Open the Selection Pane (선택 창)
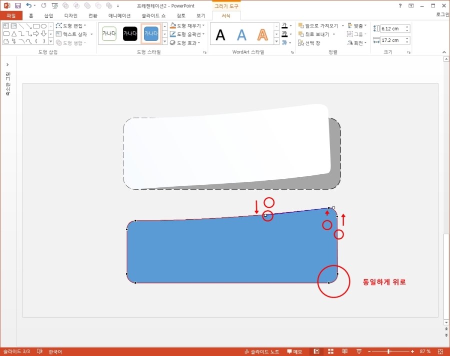 309,43
